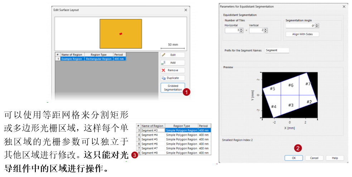Duplicate the selected region
Image resolution: width=352 pixels, height=177 pixels.
(x=173, y=78)
